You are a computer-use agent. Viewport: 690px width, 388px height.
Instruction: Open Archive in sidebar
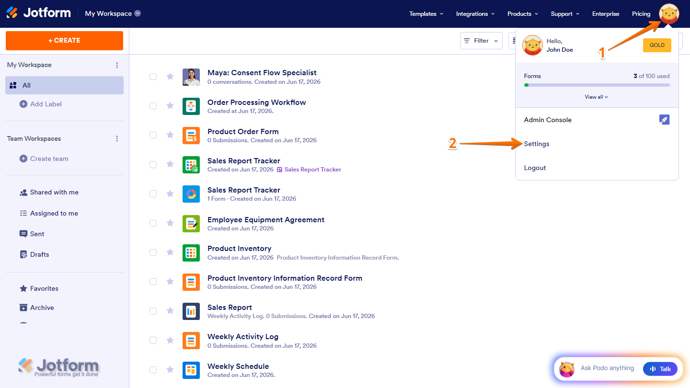click(x=37, y=308)
